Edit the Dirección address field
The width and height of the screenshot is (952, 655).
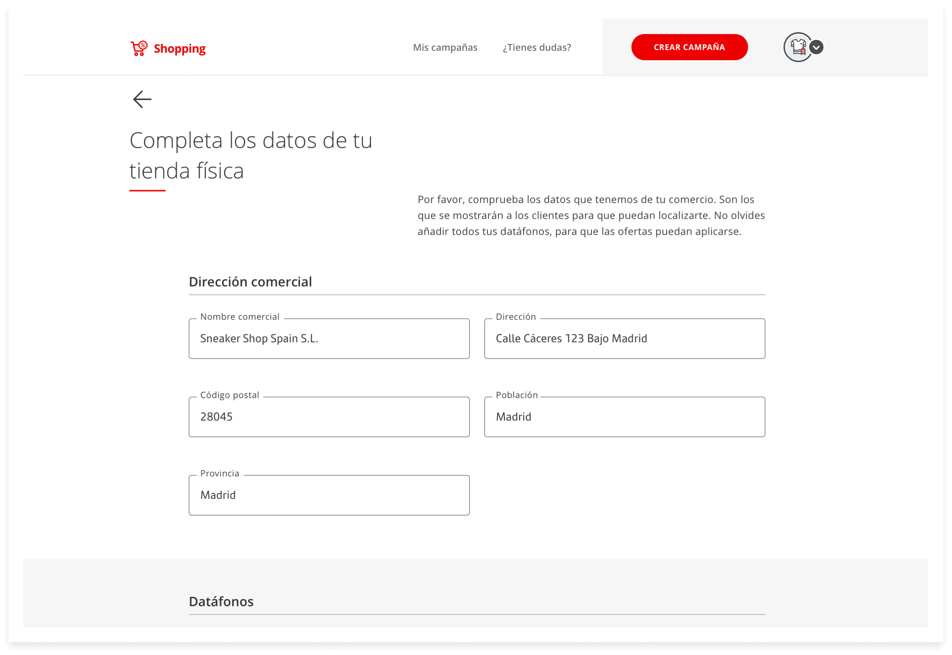[x=624, y=338]
